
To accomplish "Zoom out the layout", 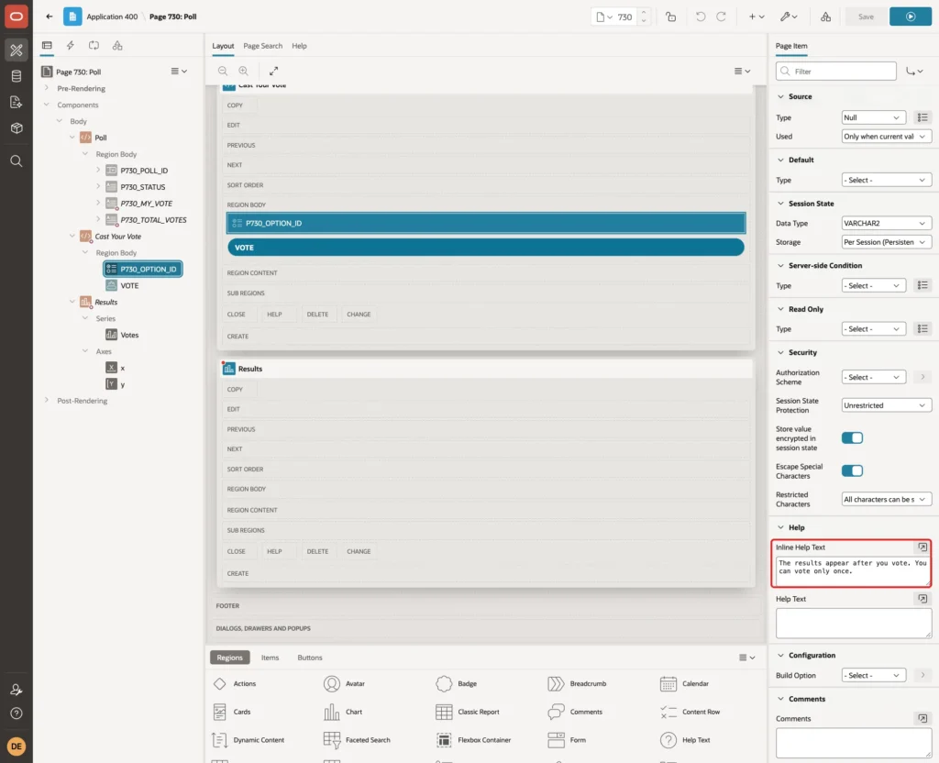I will click(223, 71).
